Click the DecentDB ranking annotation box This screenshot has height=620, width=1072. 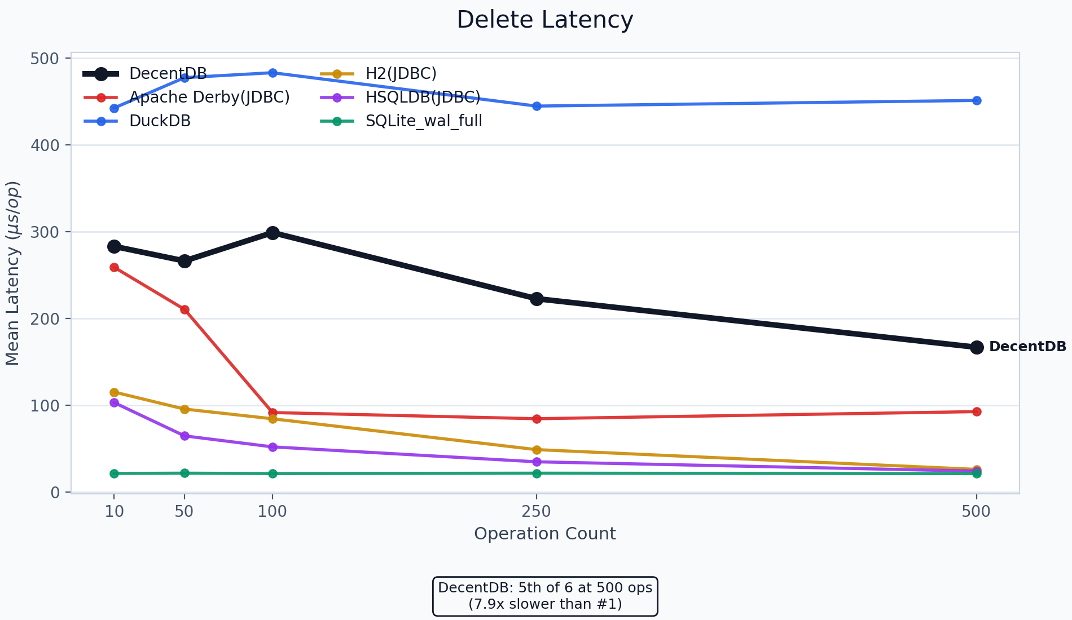point(544,596)
